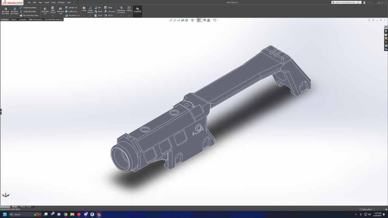This screenshot has height=218, width=388.
Task: Switch to the Evaluate tab
Action: point(22,19)
